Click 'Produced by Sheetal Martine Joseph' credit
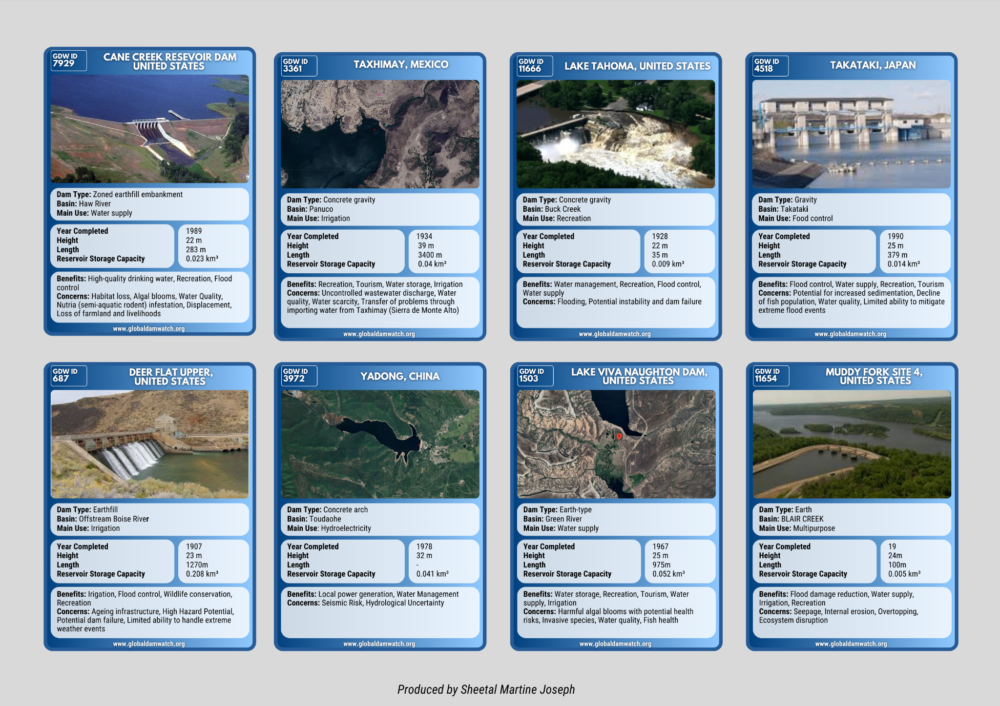Image resolution: width=1000 pixels, height=706 pixels. click(x=486, y=689)
